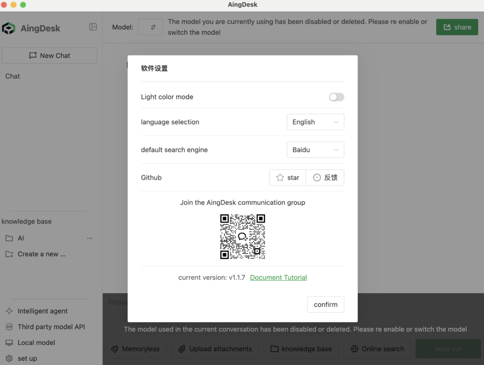
Task: Click the New Chat compose icon
Action: [x=33, y=56]
